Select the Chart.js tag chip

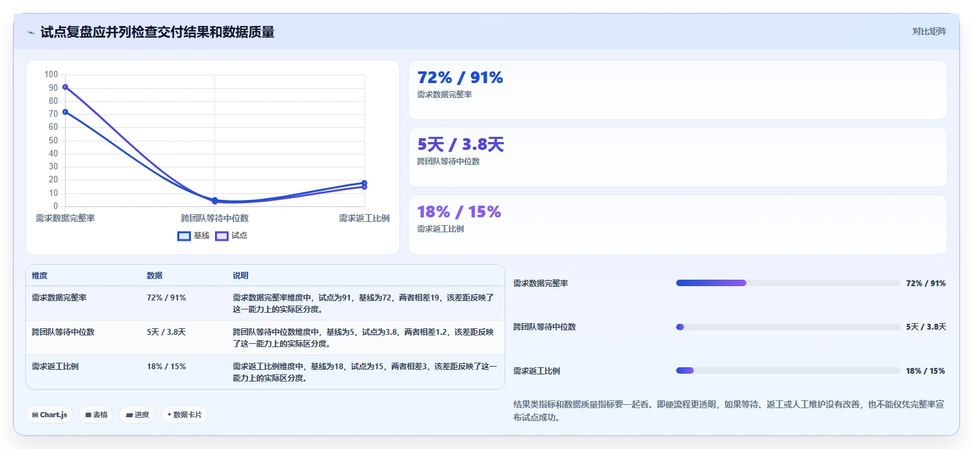pos(49,415)
